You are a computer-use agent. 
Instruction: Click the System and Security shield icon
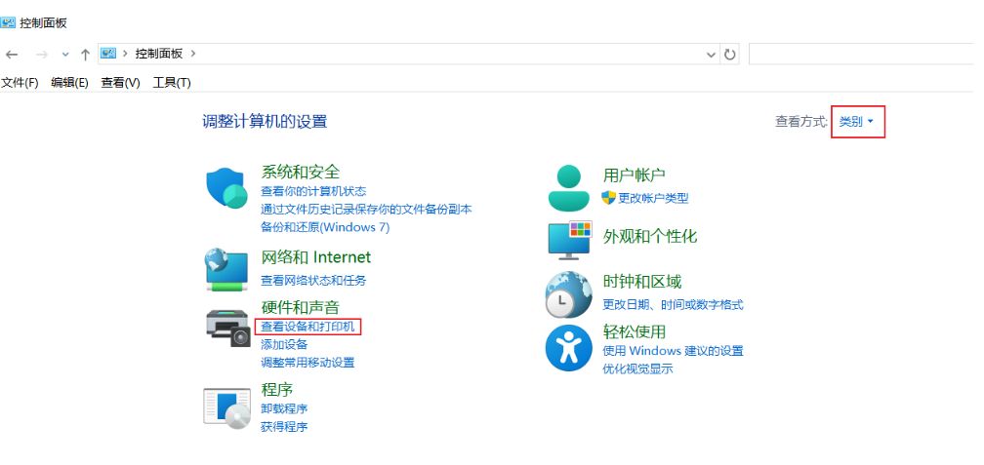point(227,188)
